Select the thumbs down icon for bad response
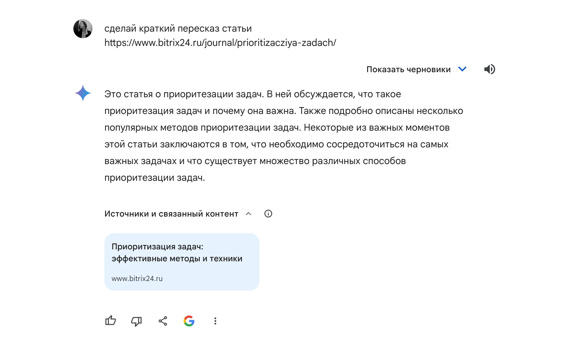587x352 pixels. click(137, 321)
